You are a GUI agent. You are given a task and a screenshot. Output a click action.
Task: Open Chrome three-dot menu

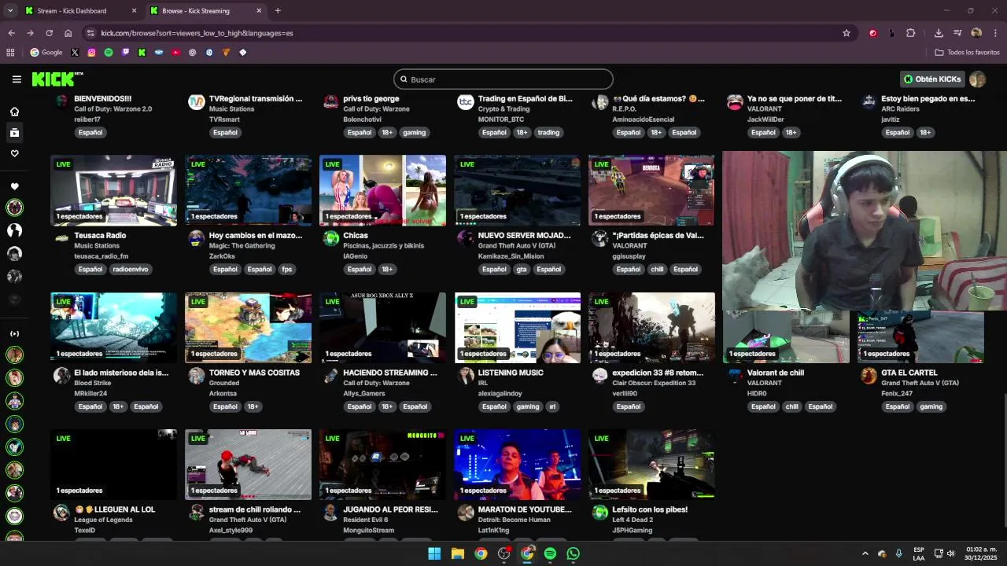995,33
